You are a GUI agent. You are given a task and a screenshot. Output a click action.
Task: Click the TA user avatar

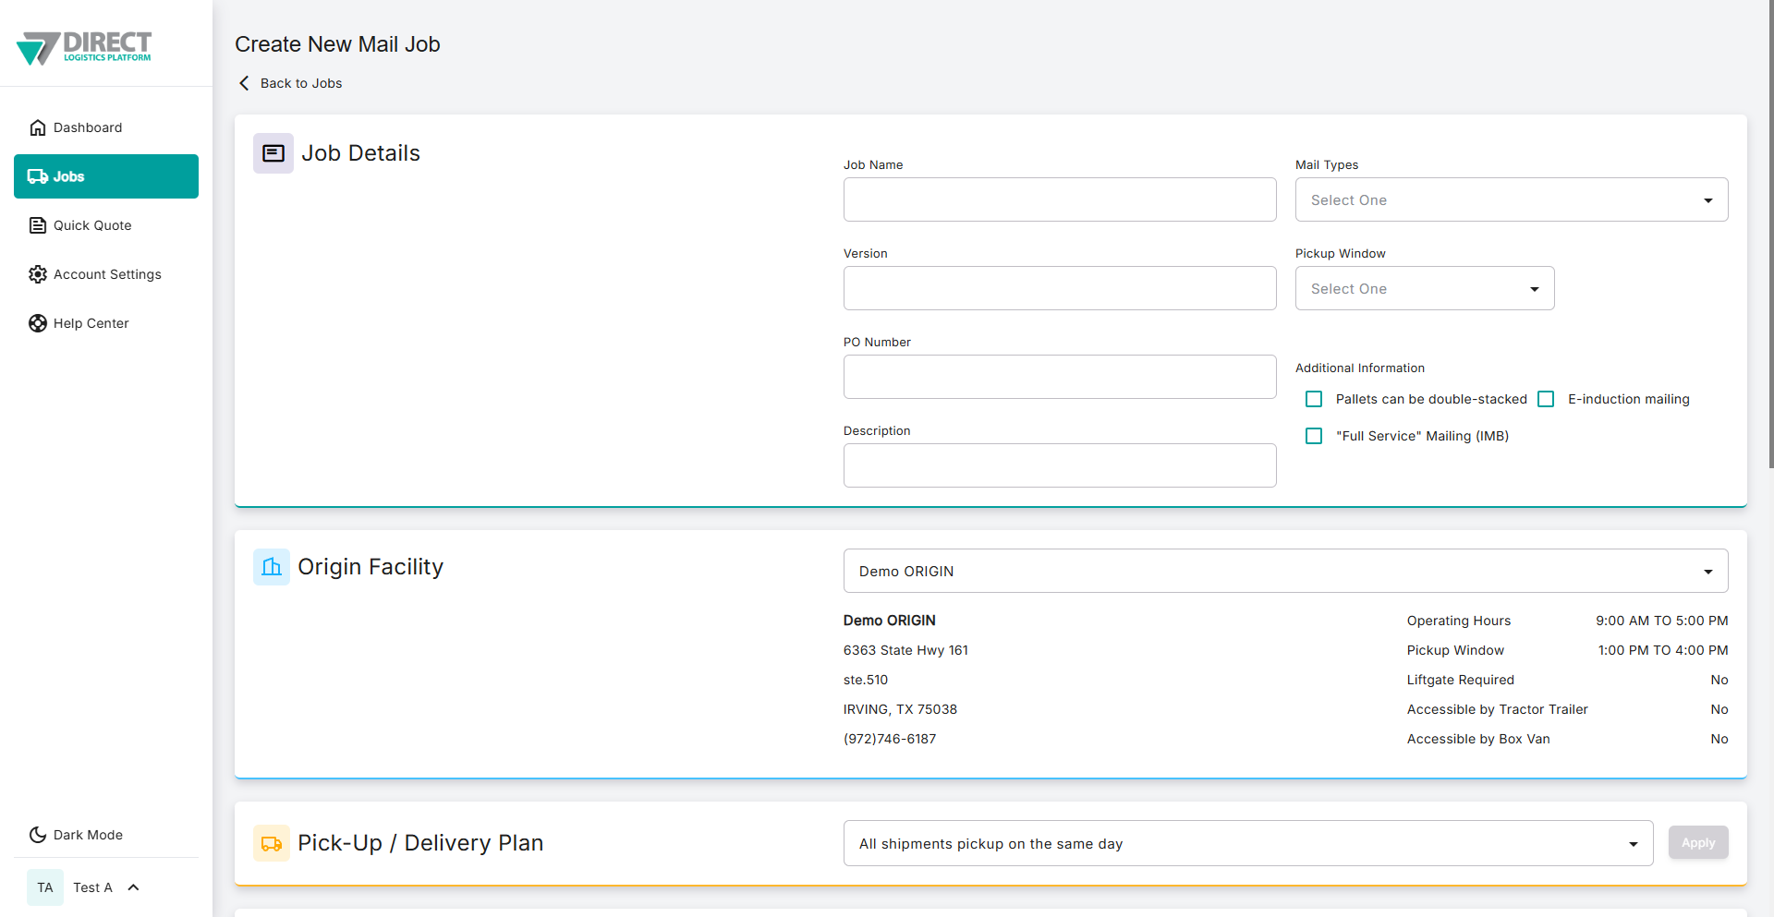[x=45, y=887]
